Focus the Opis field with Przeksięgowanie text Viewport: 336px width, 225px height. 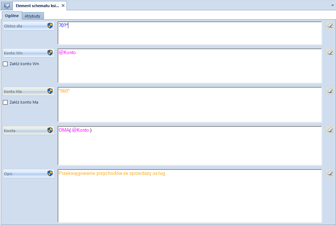click(x=190, y=196)
